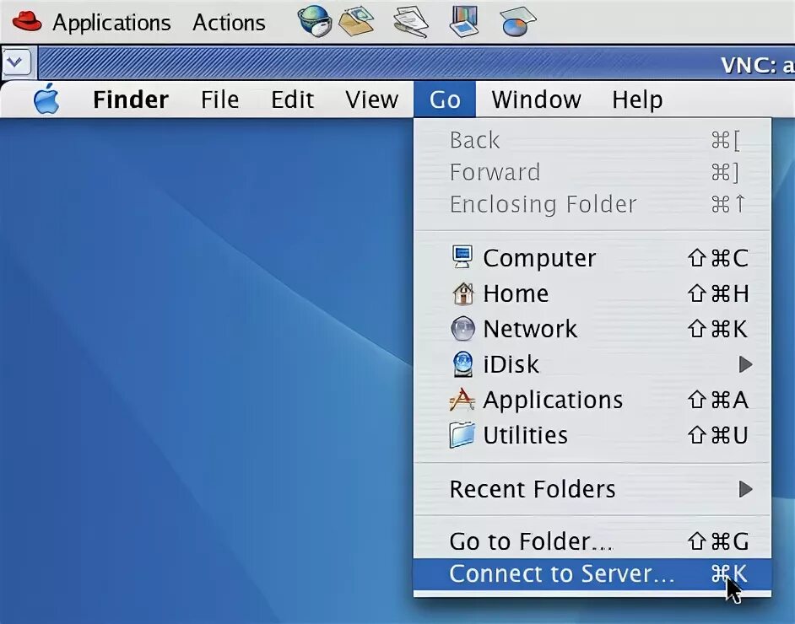Open the Finder application menu

(x=130, y=100)
